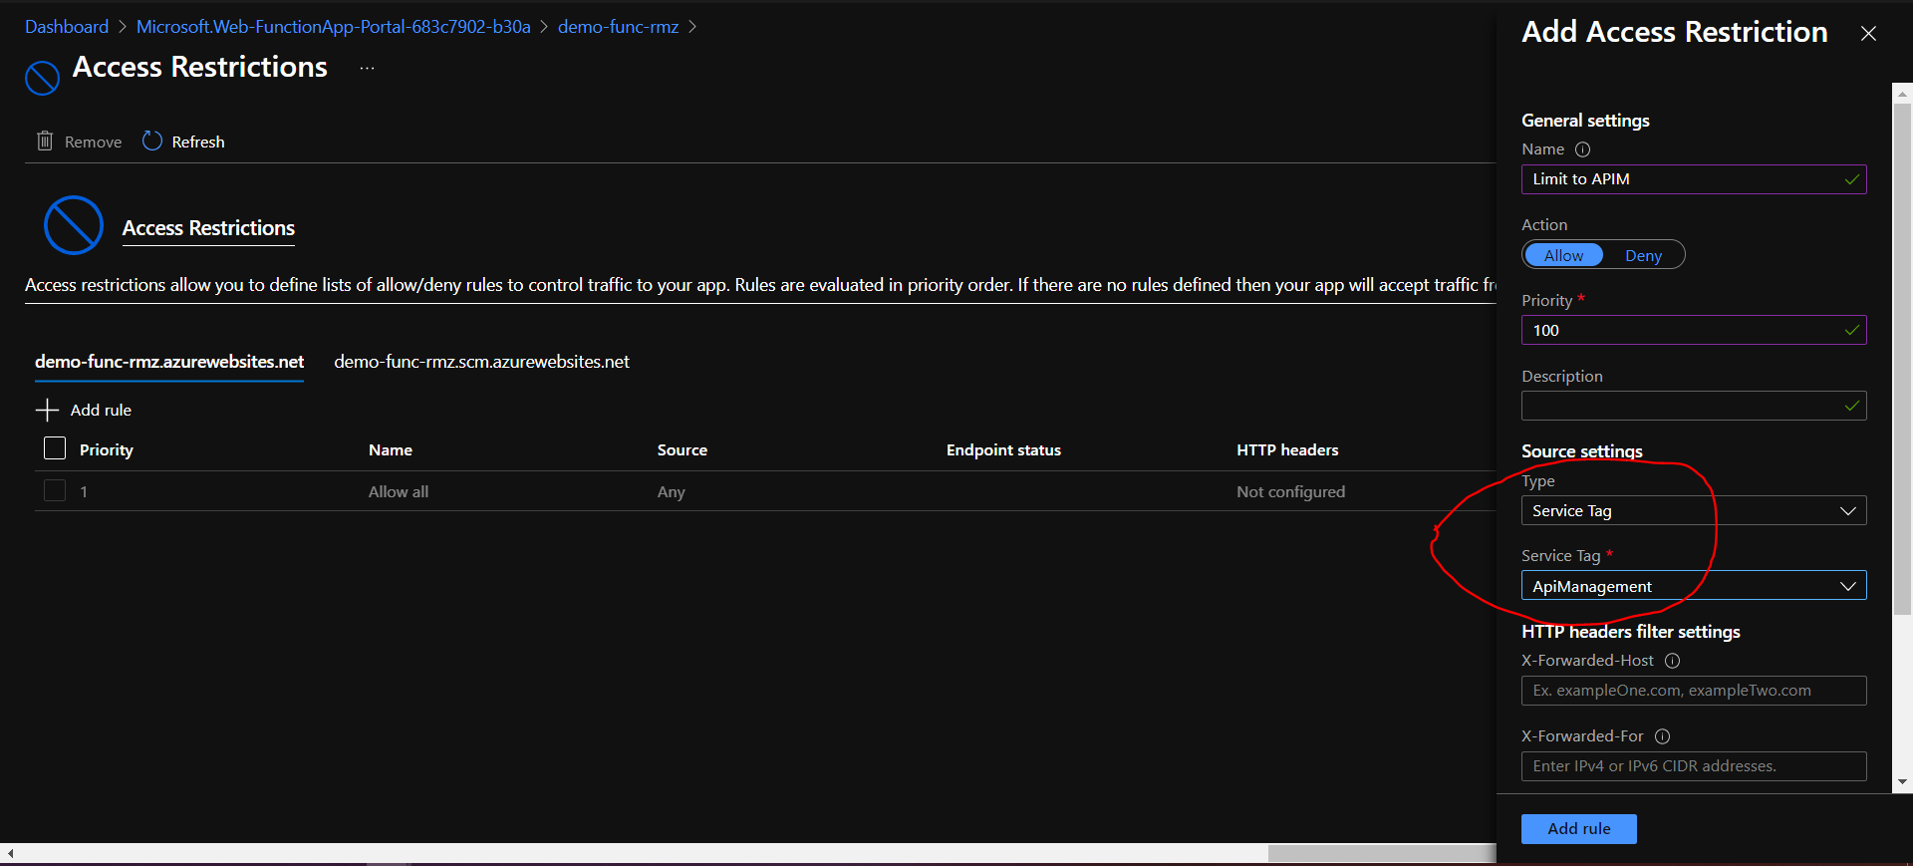This screenshot has height=866, width=1913.
Task: Click into the Name field Limit to APIM
Action: (x=1694, y=179)
